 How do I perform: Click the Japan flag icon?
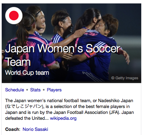(x=14, y=16)
